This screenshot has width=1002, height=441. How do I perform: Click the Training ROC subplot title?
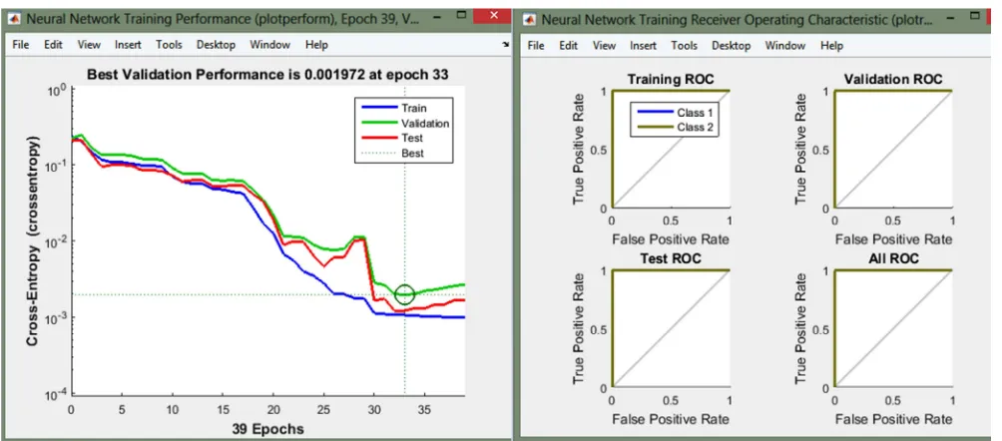pos(671,80)
